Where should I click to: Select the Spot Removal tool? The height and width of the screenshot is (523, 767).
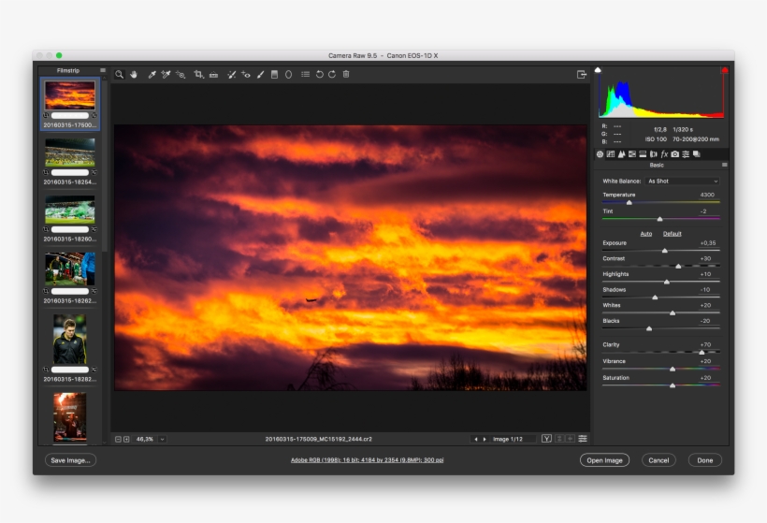[231, 74]
